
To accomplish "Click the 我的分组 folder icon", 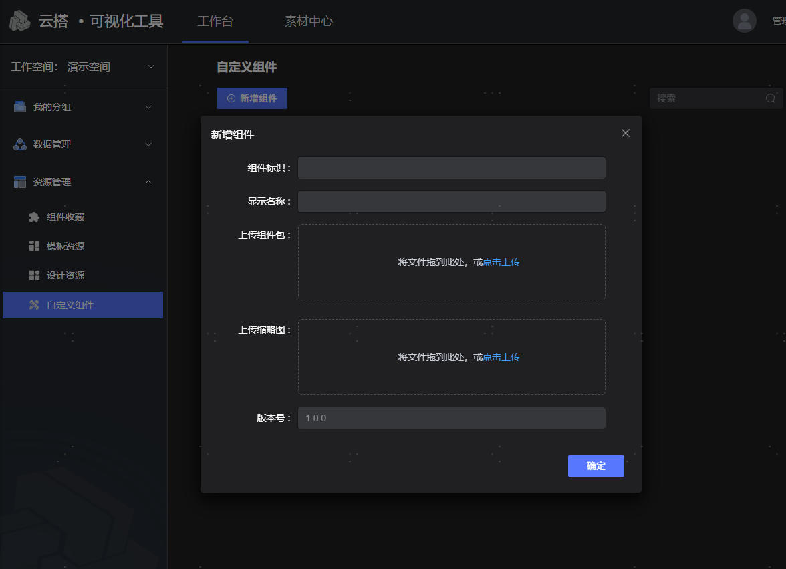I will [20, 107].
